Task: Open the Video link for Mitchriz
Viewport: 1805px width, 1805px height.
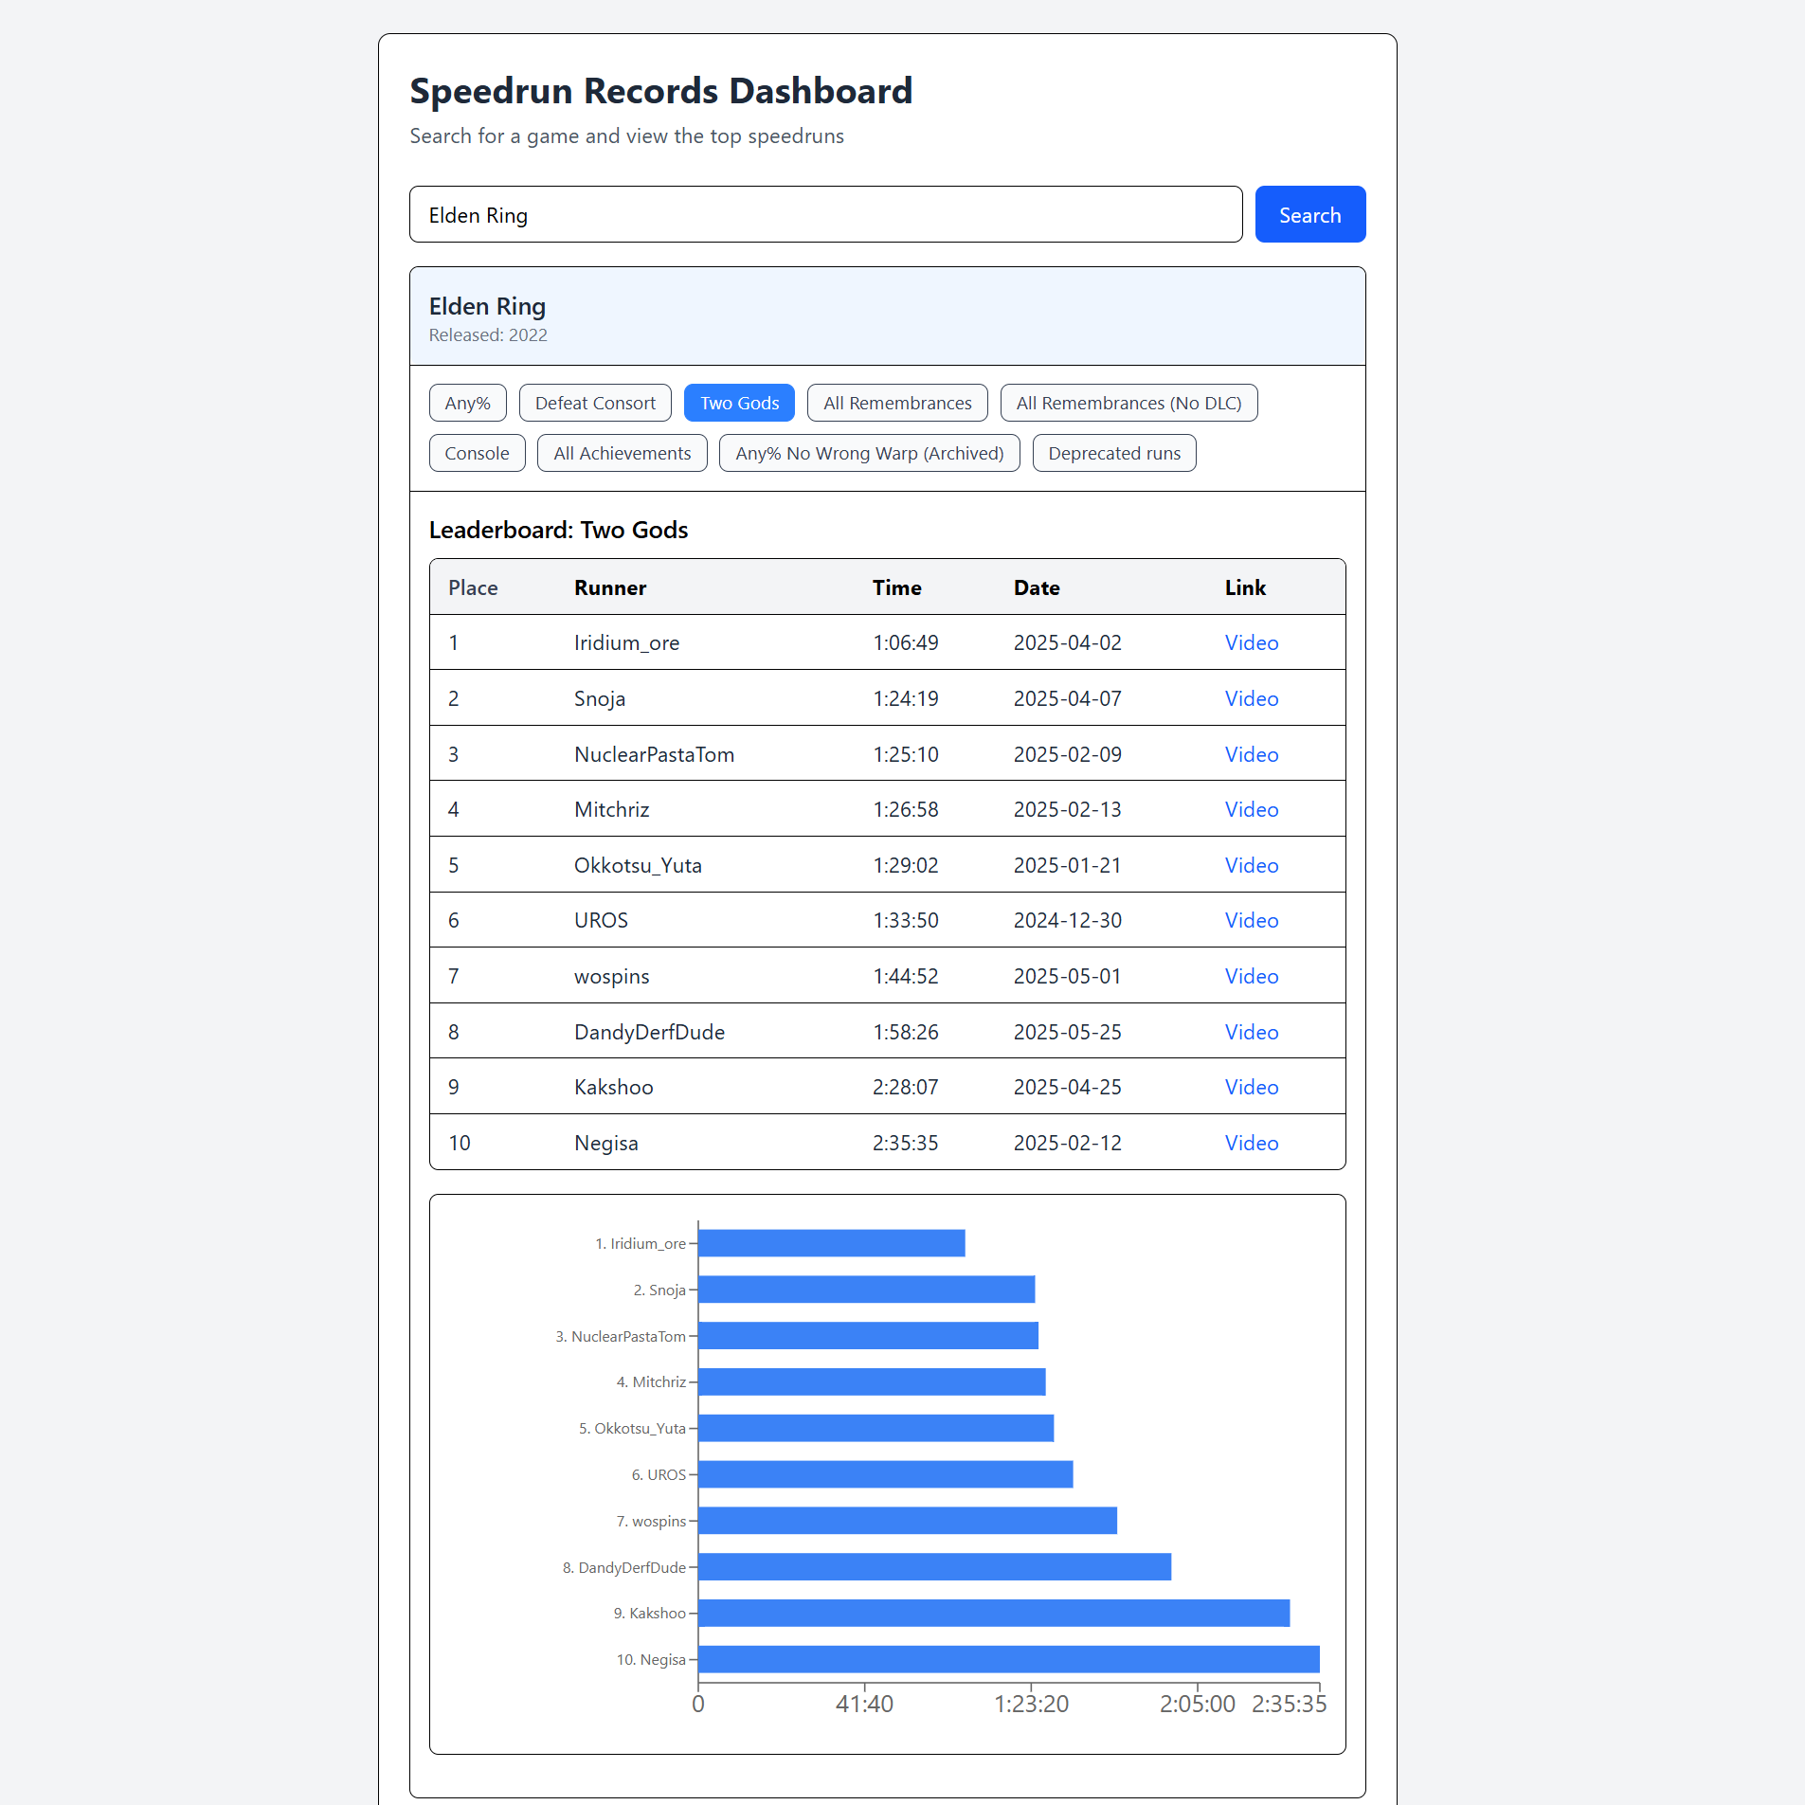Action: pyautogui.click(x=1252, y=809)
